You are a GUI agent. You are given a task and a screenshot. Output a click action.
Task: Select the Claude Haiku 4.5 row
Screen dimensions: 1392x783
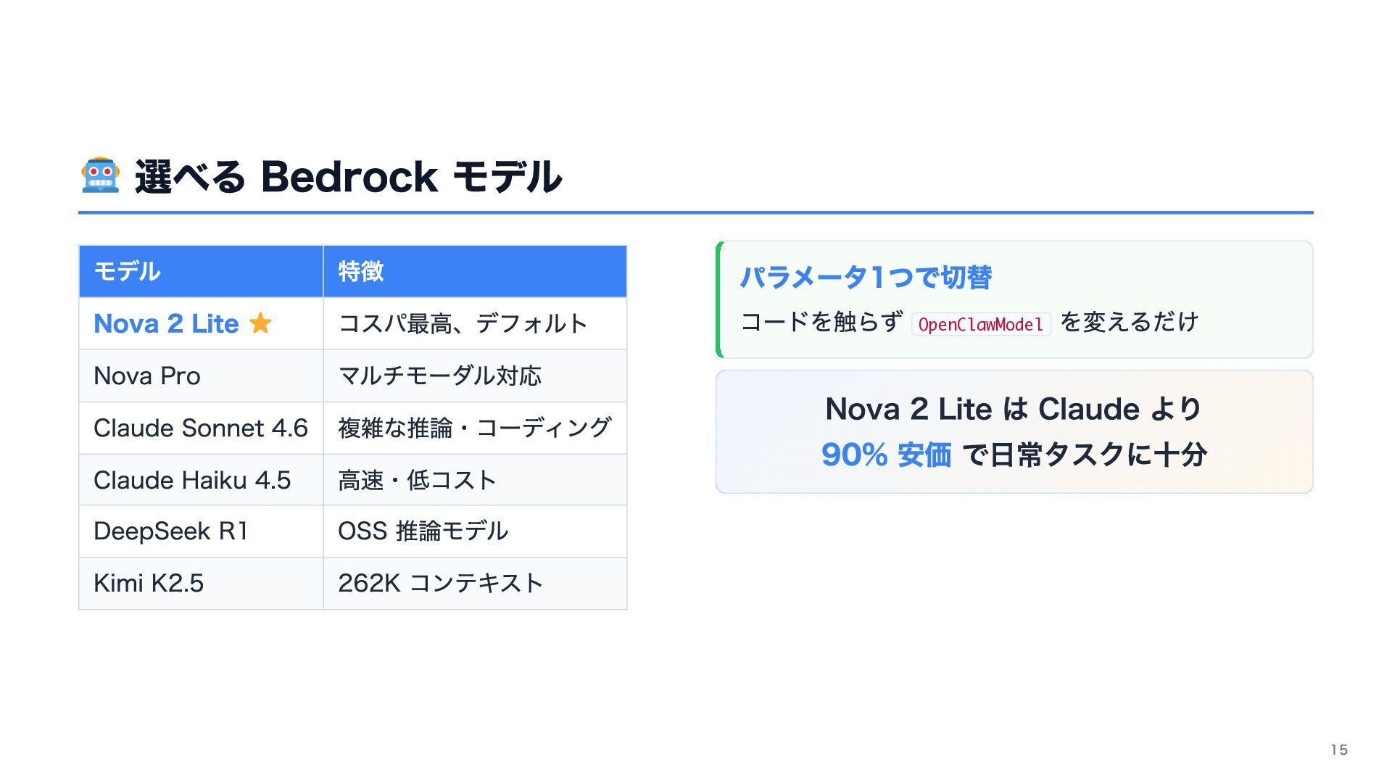tap(352, 480)
